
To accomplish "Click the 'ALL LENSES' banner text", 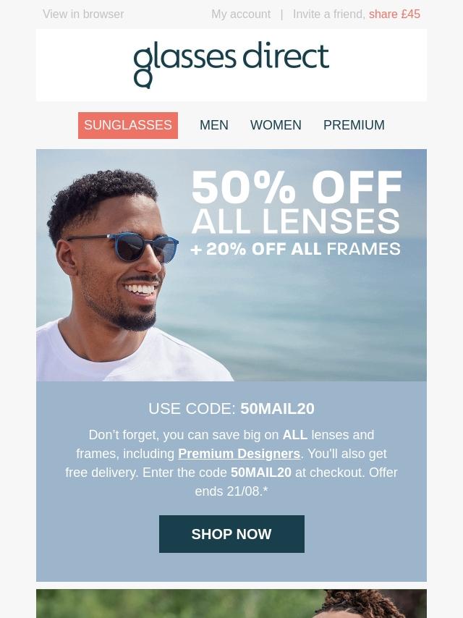I will pyautogui.click(x=296, y=221).
